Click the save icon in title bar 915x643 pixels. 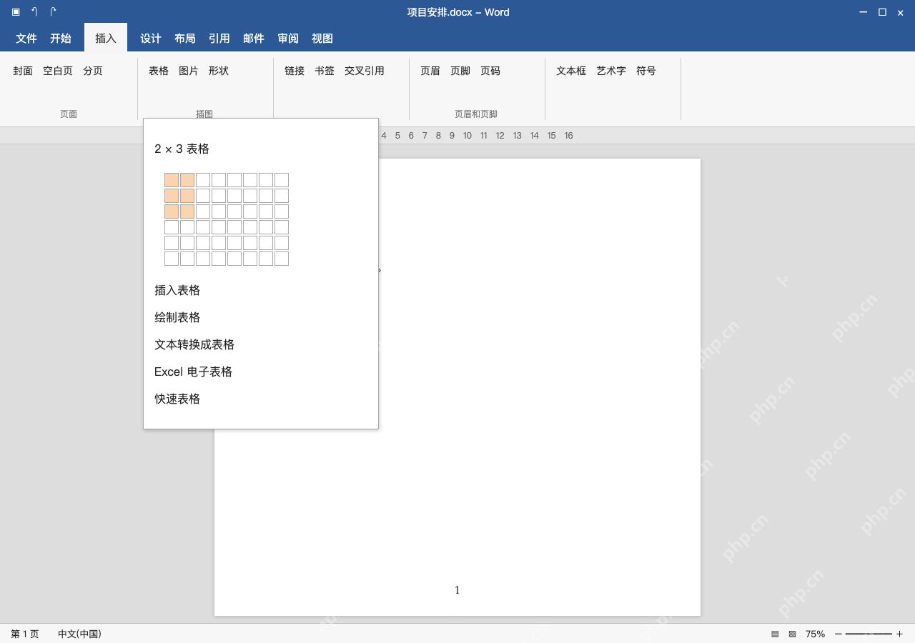(x=16, y=12)
